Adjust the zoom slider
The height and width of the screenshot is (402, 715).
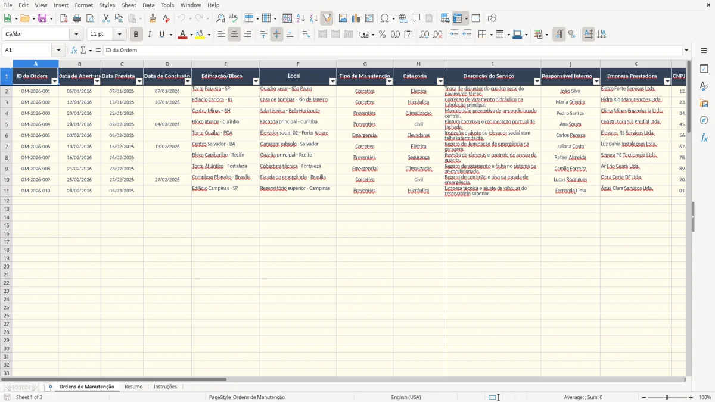667,397
